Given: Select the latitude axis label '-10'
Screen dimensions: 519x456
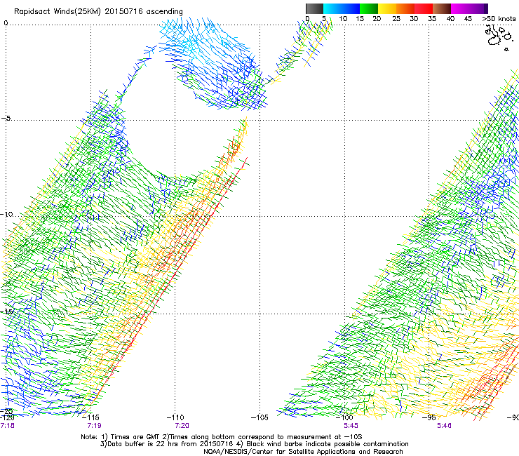Looking at the screenshot, I should (6, 214).
